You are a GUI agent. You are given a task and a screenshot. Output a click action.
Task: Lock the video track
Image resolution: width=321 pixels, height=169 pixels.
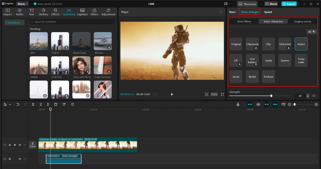click(x=10, y=145)
